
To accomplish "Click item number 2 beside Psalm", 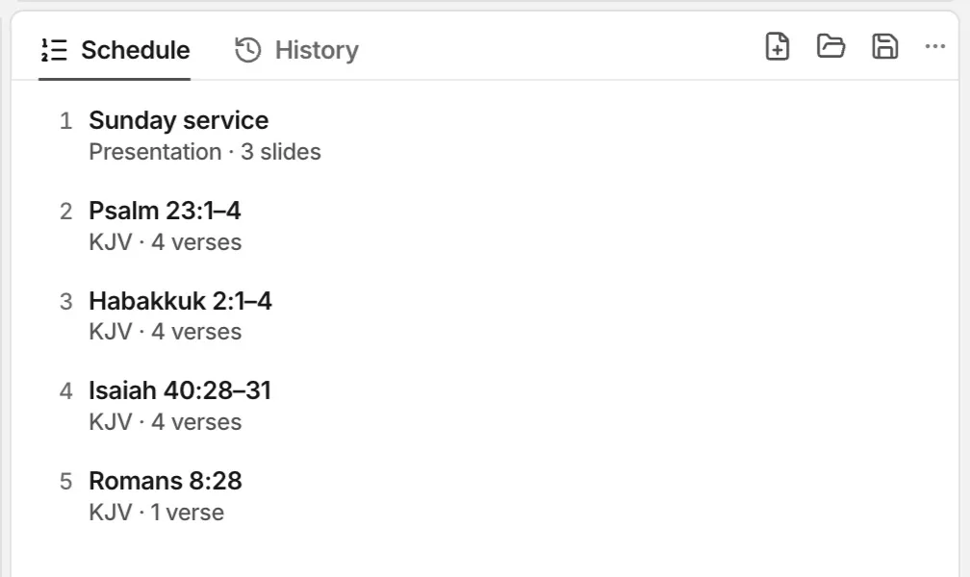I will point(65,212).
